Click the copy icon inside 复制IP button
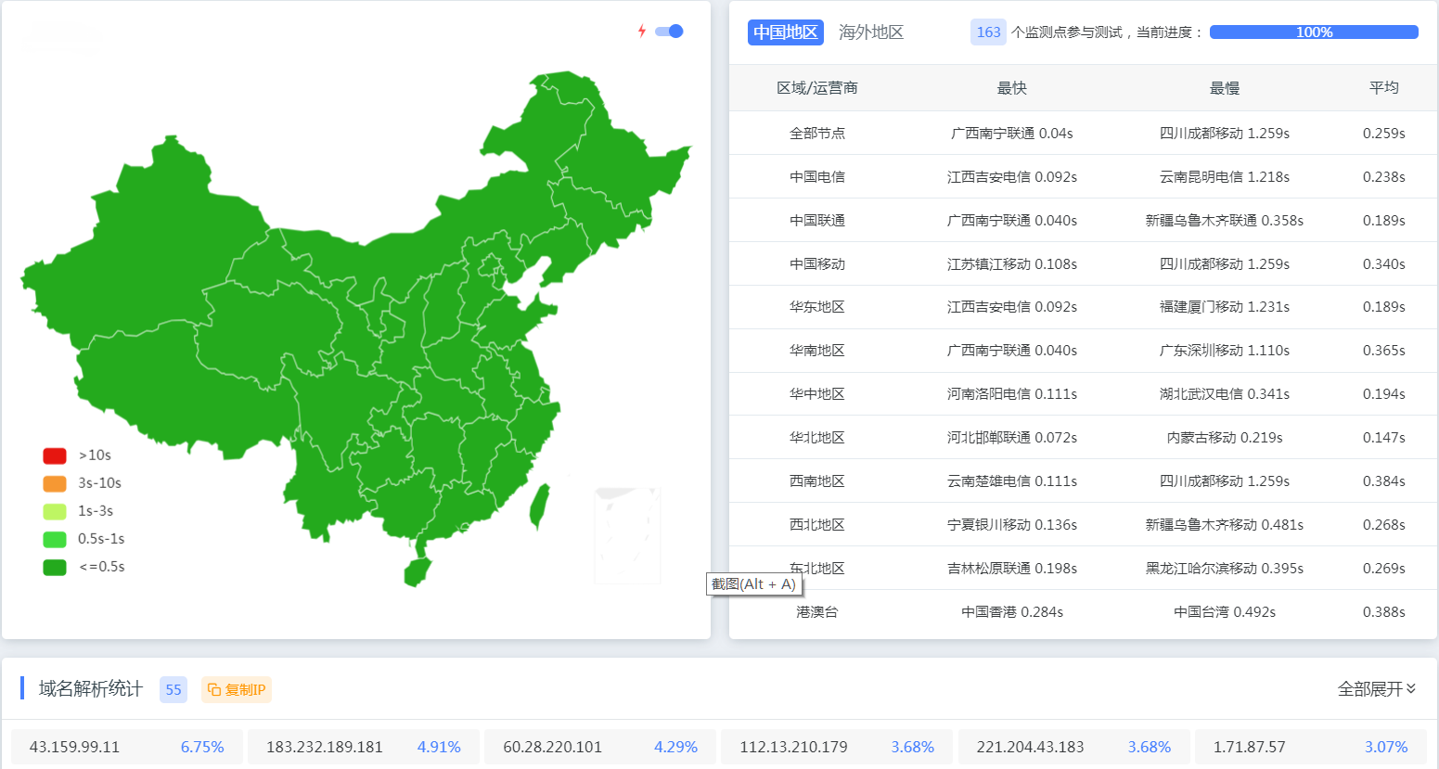 (215, 689)
